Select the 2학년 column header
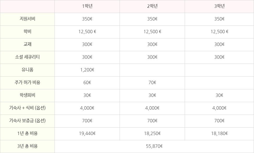Image resolution: width=254 pixels, height=153 pixels. coord(152,6)
